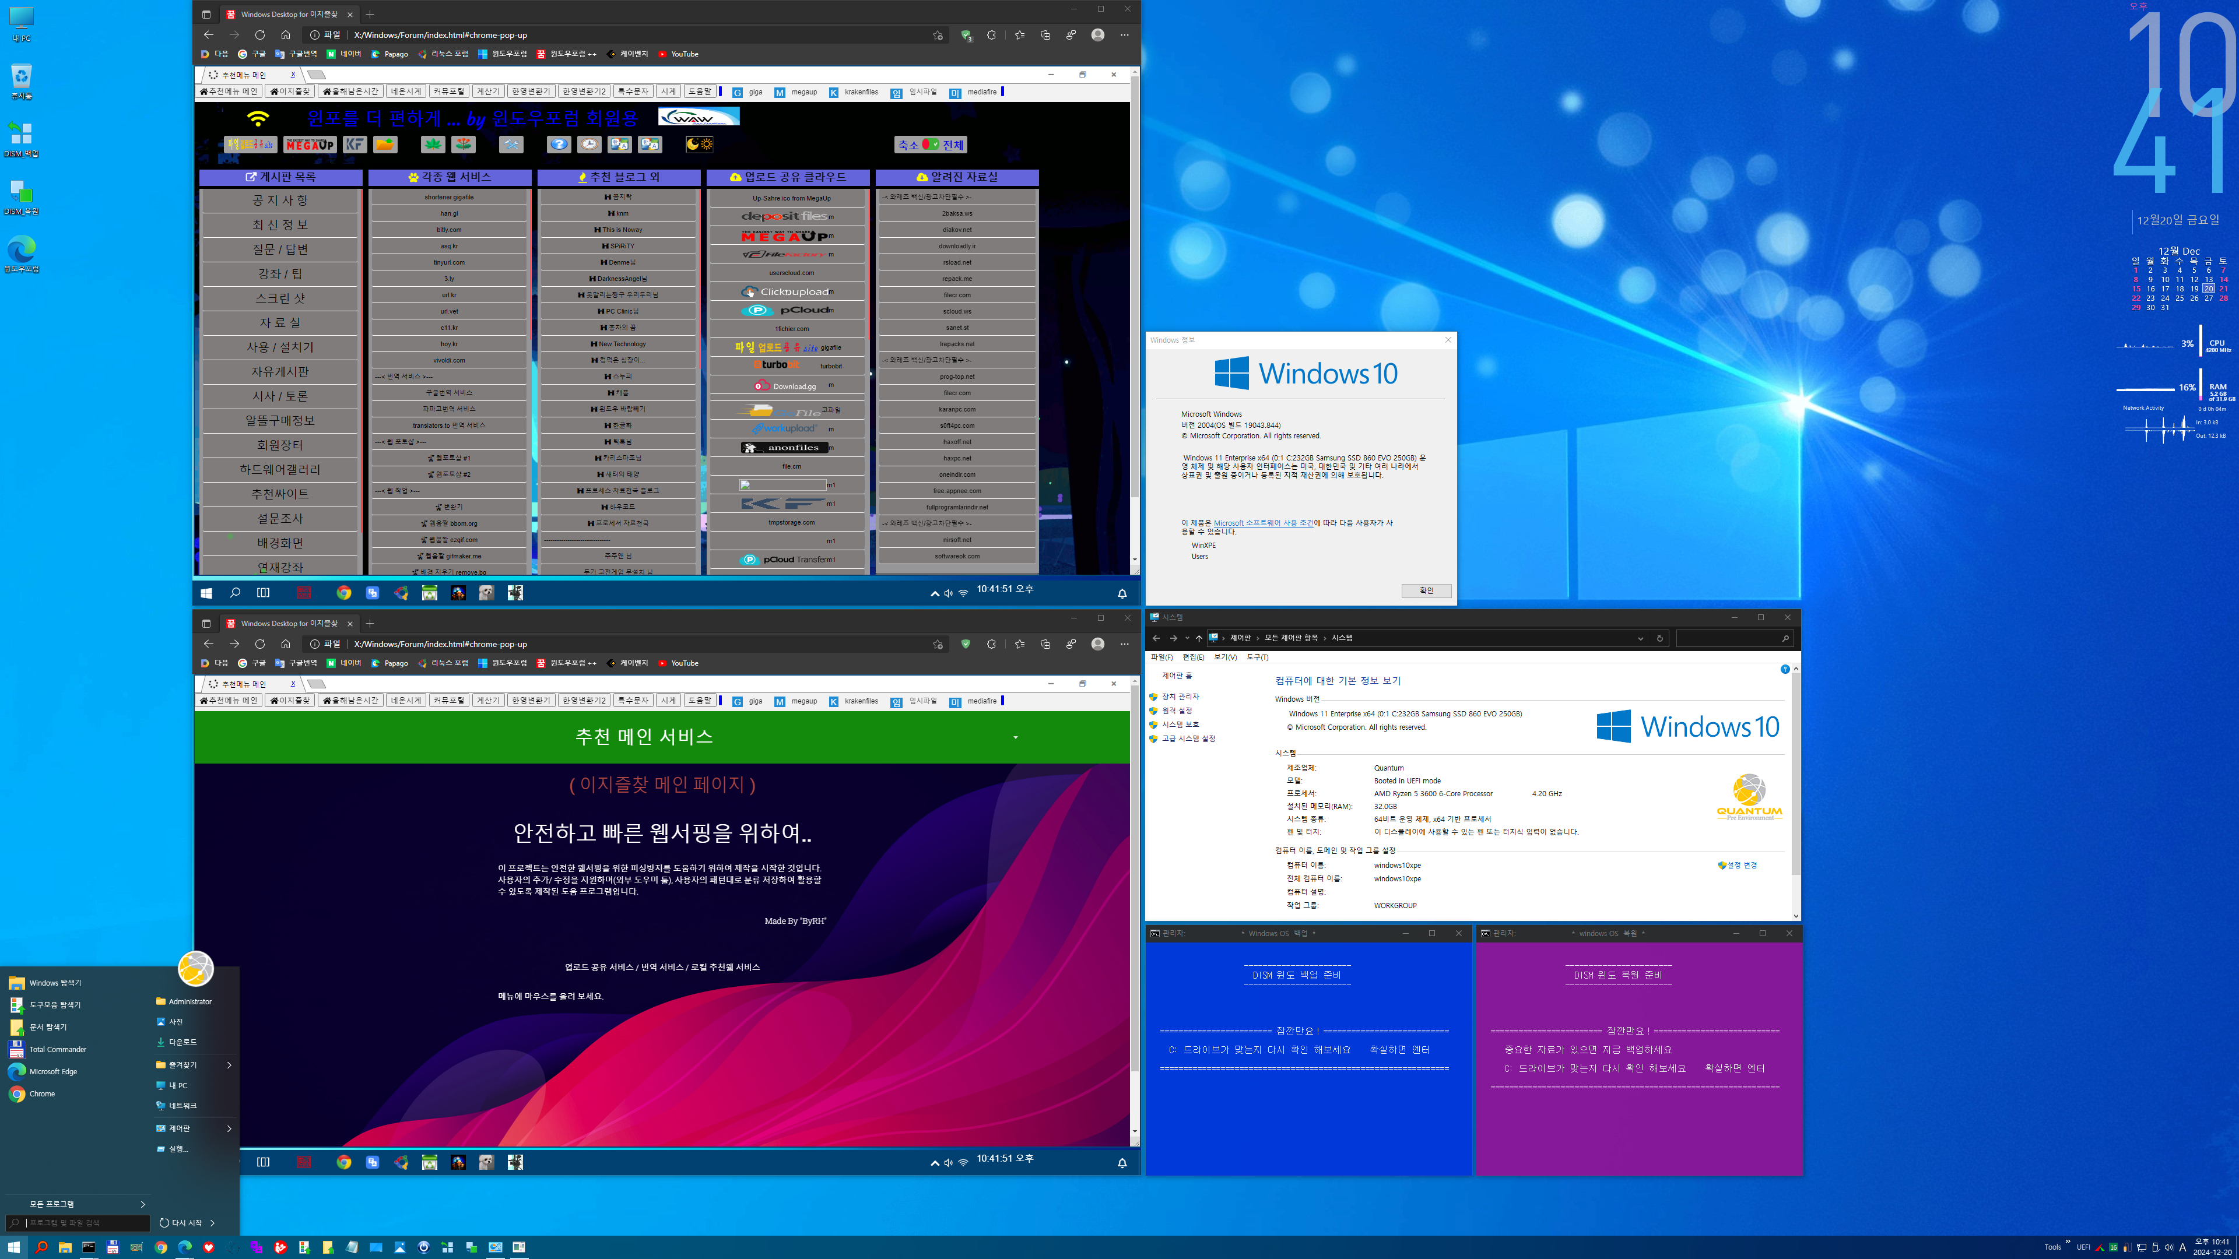Click the up-arrow icon in the 시스템 window

(x=1199, y=638)
